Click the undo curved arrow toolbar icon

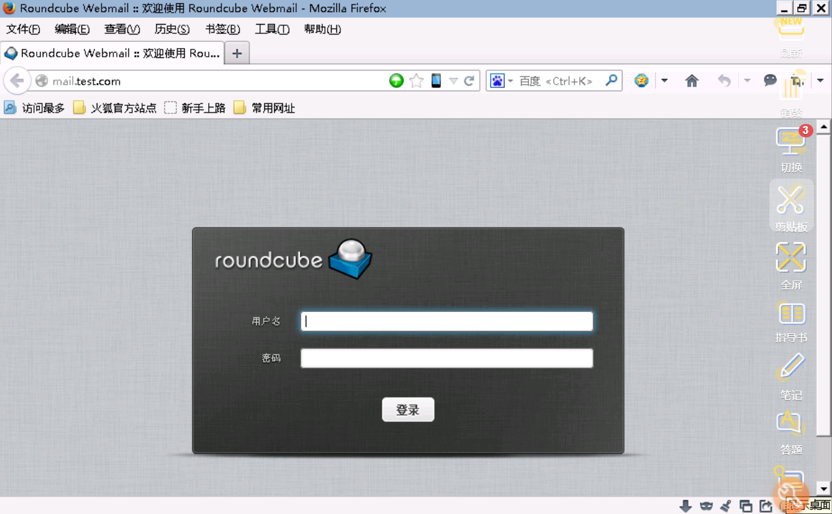[724, 81]
